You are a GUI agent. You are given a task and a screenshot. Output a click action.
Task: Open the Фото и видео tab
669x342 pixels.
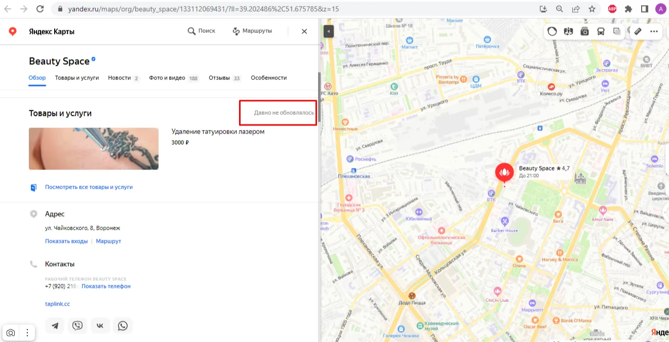[x=174, y=78]
